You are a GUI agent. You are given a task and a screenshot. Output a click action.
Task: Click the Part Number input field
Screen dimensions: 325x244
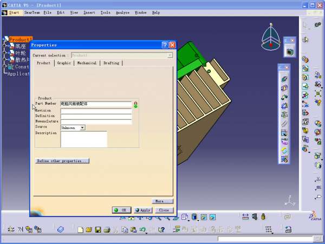(x=96, y=104)
